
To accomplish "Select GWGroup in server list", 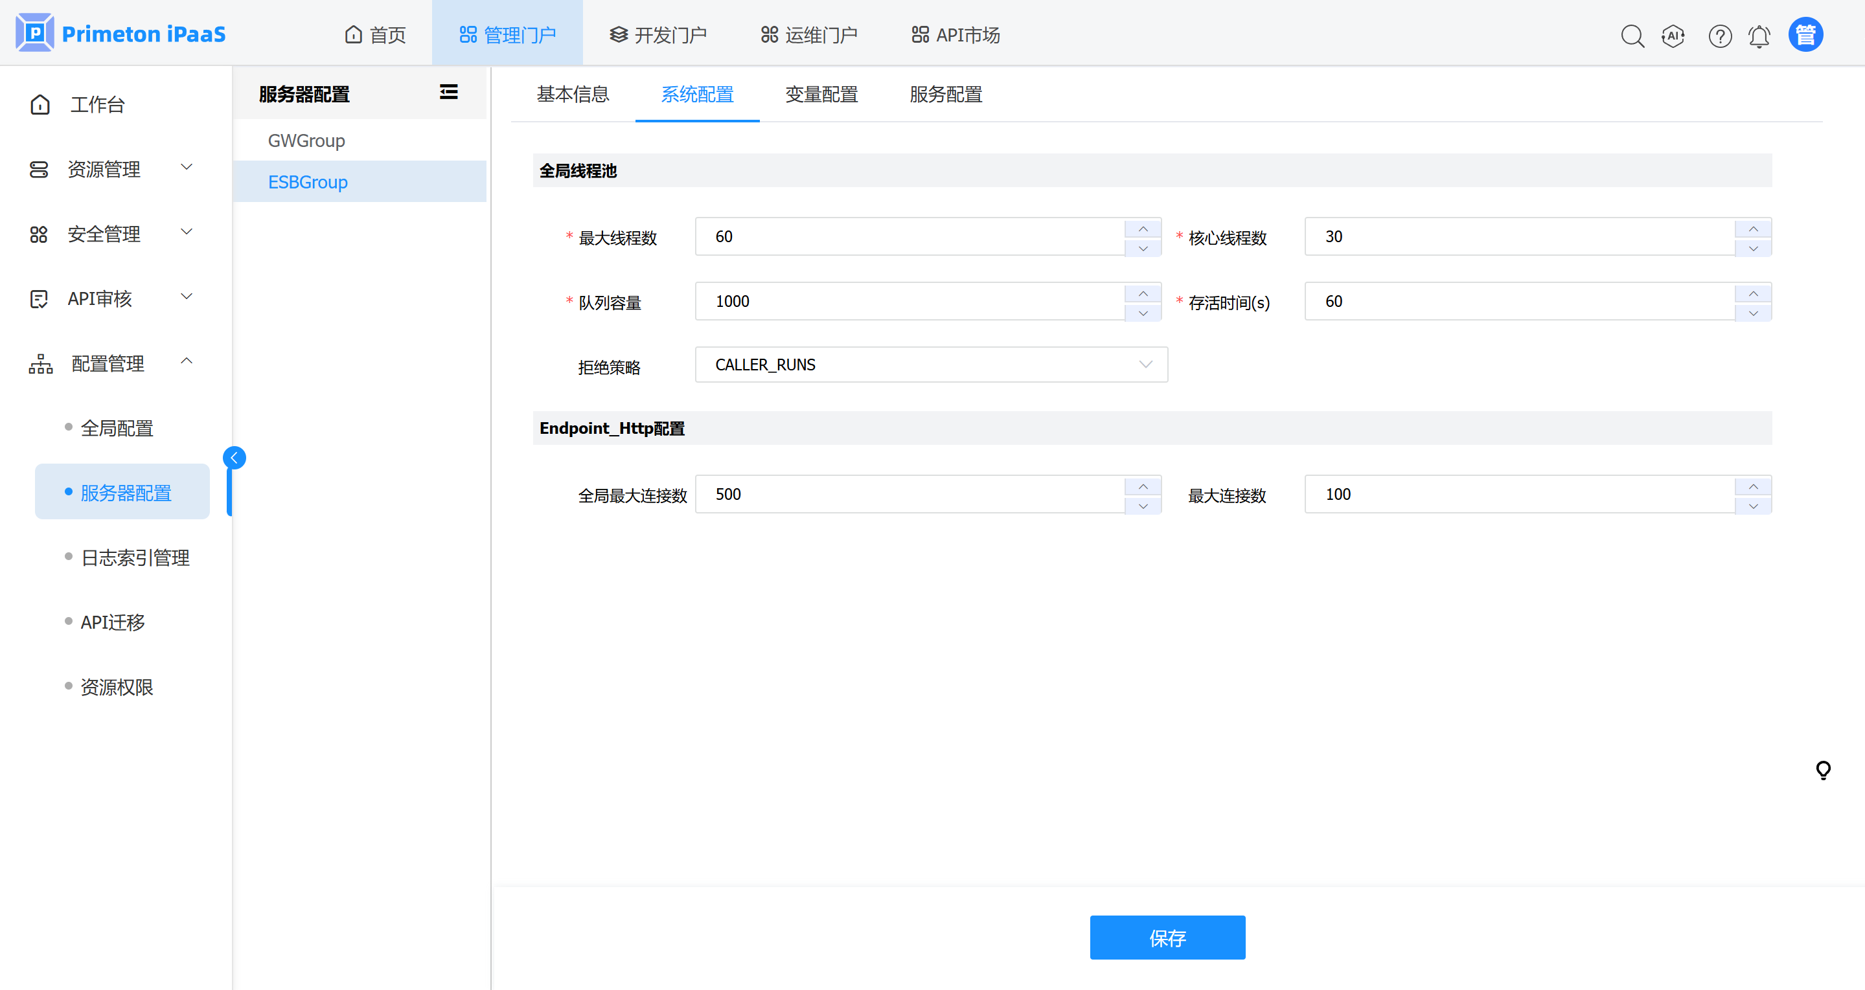I will [x=306, y=141].
